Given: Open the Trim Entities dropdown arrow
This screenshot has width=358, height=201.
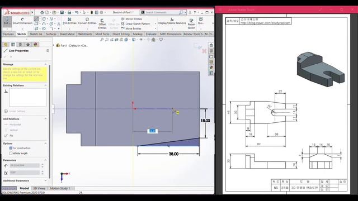Looking at the screenshot, I should (x=69, y=29).
